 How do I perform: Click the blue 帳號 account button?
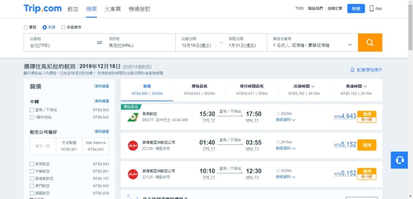click(356, 8)
